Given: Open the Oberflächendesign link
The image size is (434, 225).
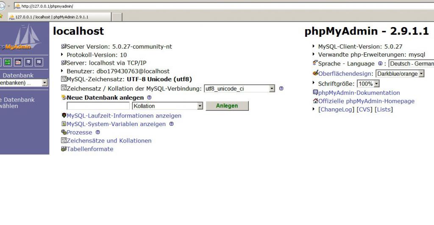Looking at the screenshot, I should pos(345,74).
